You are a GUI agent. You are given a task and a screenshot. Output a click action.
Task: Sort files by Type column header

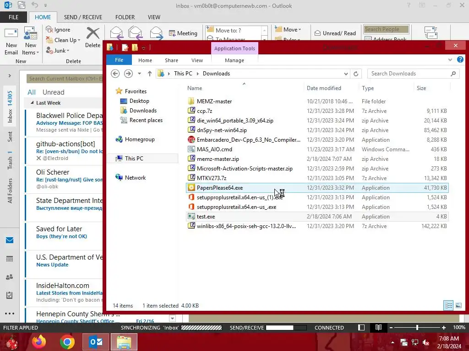coord(386,88)
